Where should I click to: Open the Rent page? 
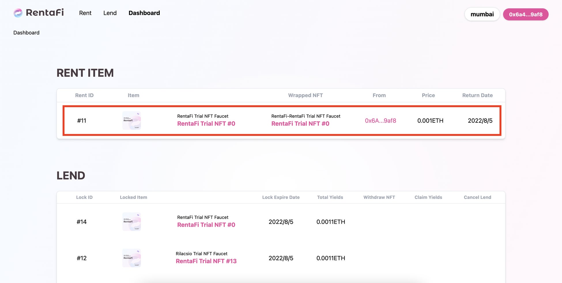[x=85, y=13]
